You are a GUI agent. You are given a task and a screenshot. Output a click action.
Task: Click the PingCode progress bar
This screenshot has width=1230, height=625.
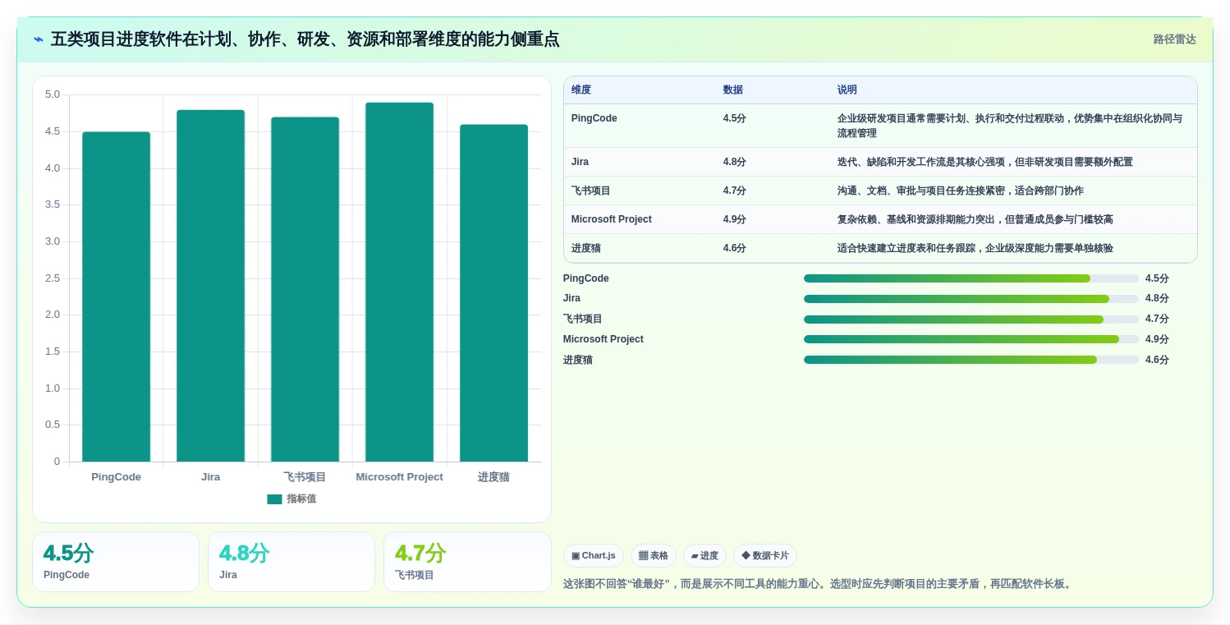pyautogui.click(x=971, y=278)
